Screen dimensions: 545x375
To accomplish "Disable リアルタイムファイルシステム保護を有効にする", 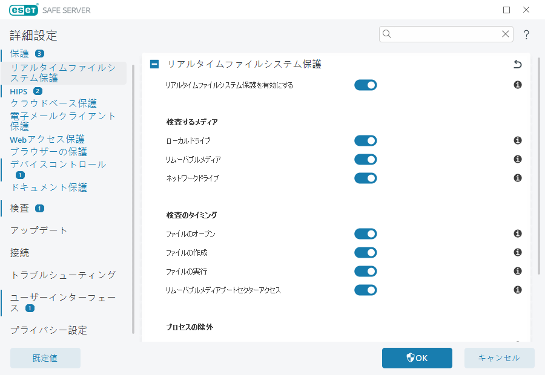I will (x=366, y=85).
